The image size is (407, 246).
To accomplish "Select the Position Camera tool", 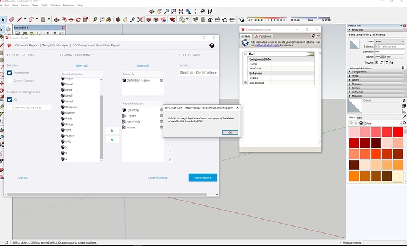I will click(195, 11).
